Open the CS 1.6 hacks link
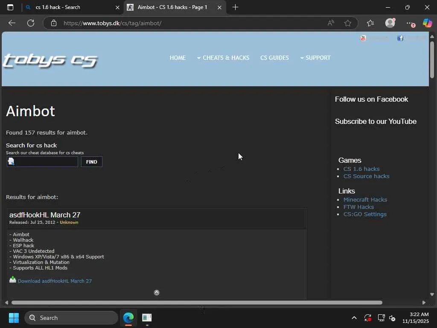Viewport: 437px width, 328px height. [x=361, y=169]
